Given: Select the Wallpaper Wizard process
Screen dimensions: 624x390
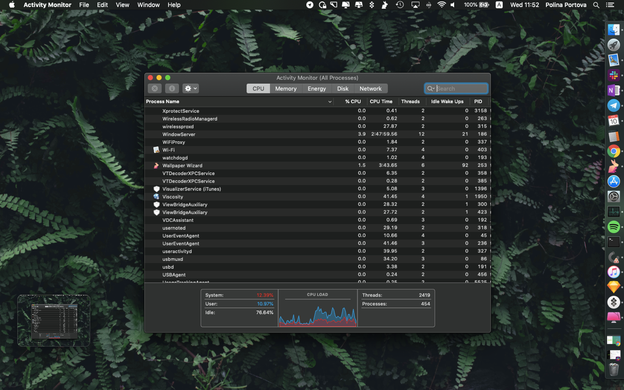Looking at the screenshot, I should click(317, 165).
